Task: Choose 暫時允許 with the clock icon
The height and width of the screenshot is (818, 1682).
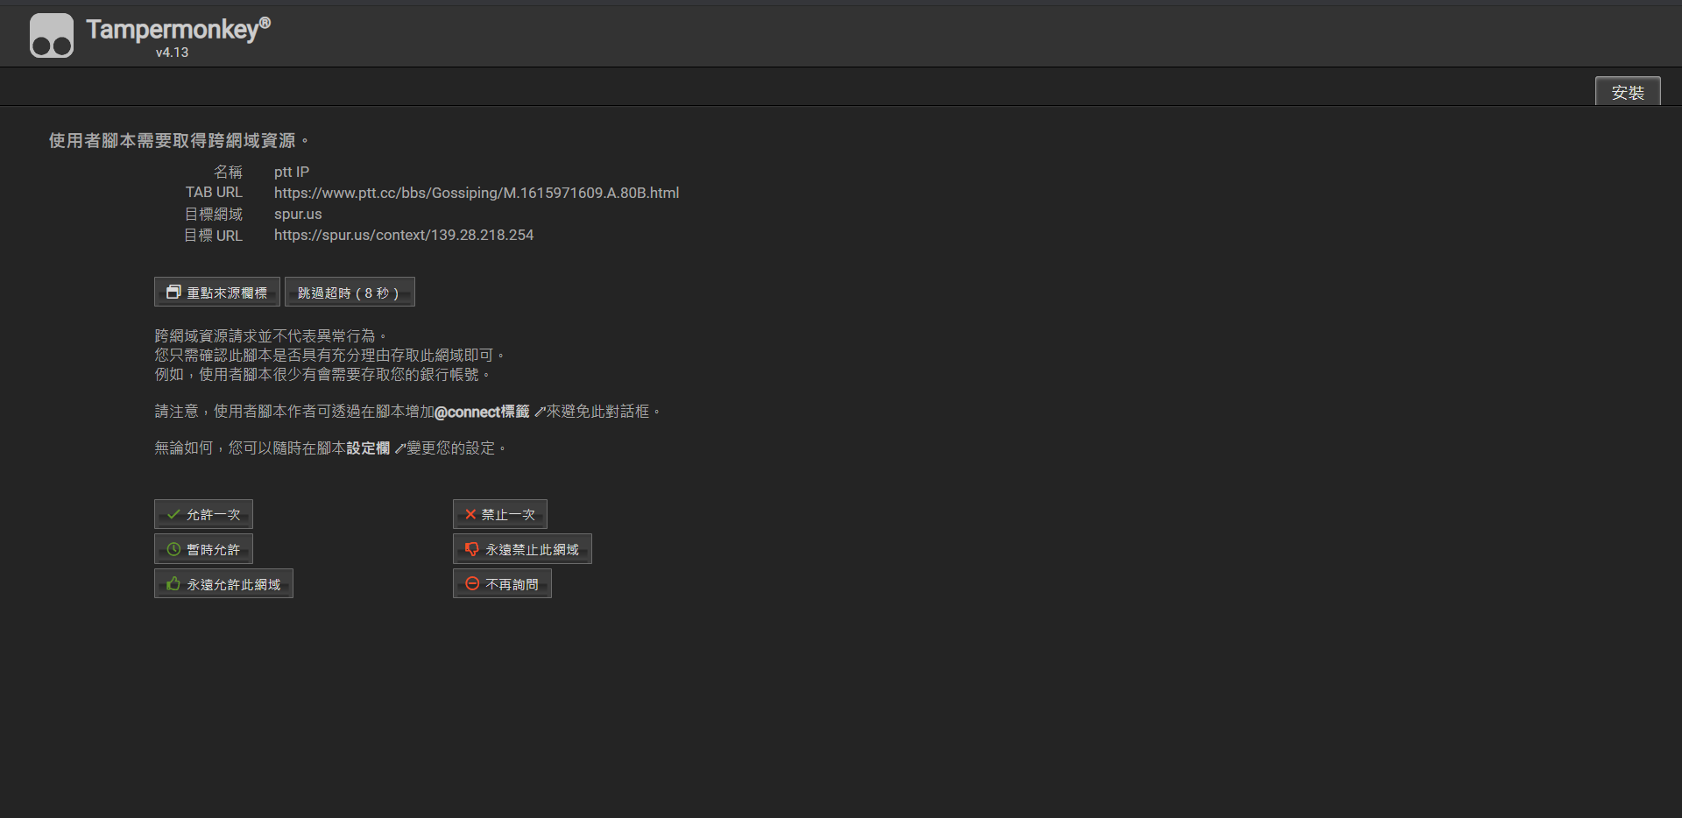Action: [x=203, y=549]
